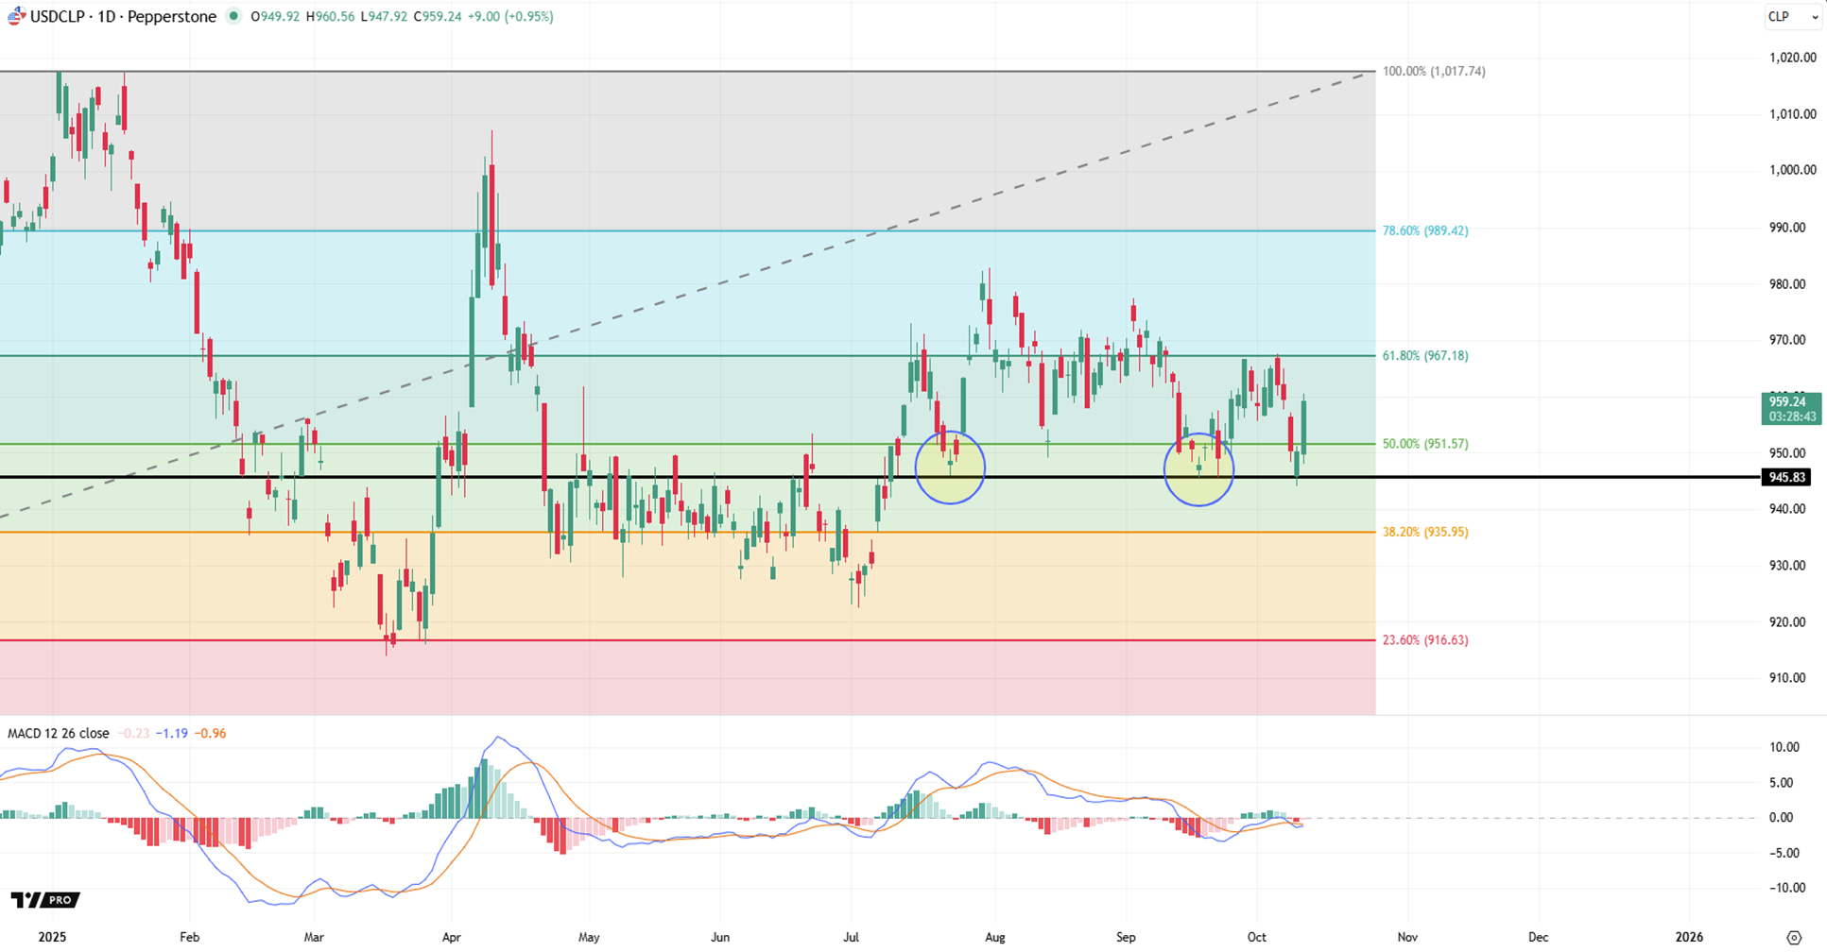Click the MACD 12 26 close legend

59,733
